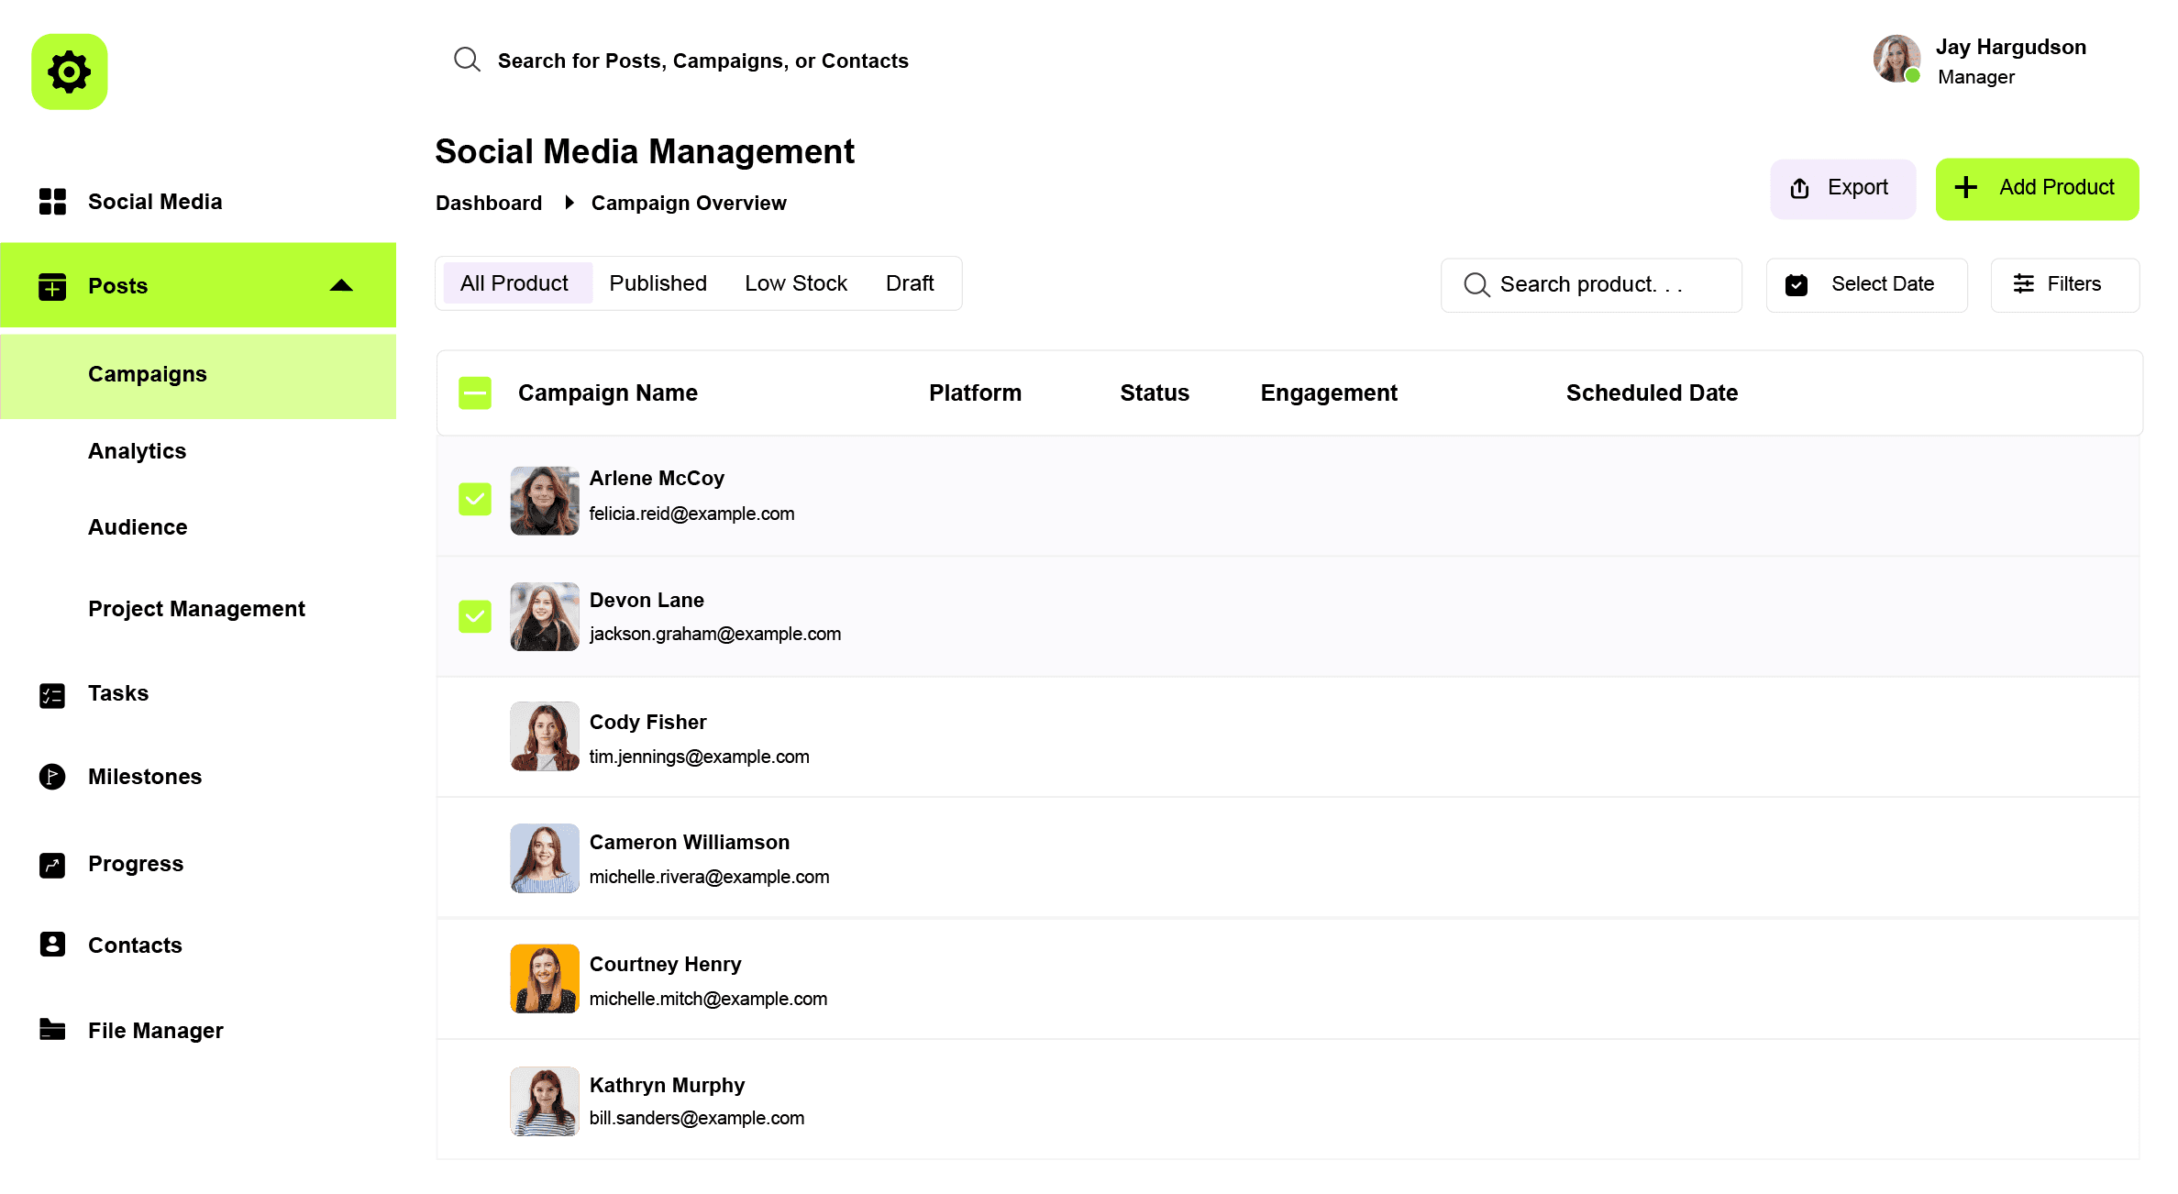2178x1194 pixels.
Task: Click the Progress chart icon
Action: (x=52, y=865)
